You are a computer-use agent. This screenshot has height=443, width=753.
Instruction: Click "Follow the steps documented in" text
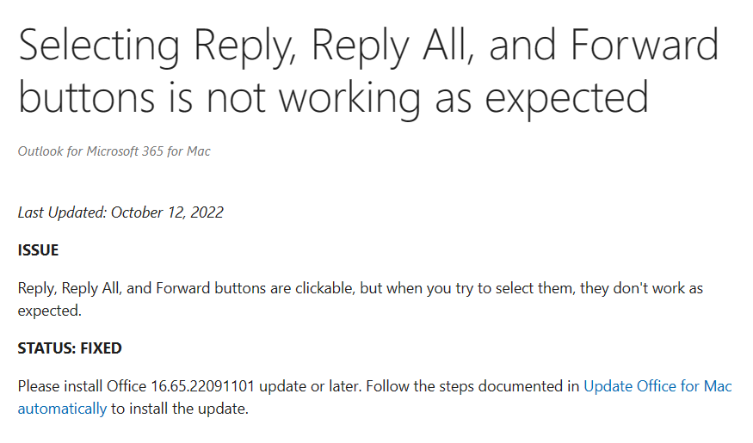(x=472, y=386)
